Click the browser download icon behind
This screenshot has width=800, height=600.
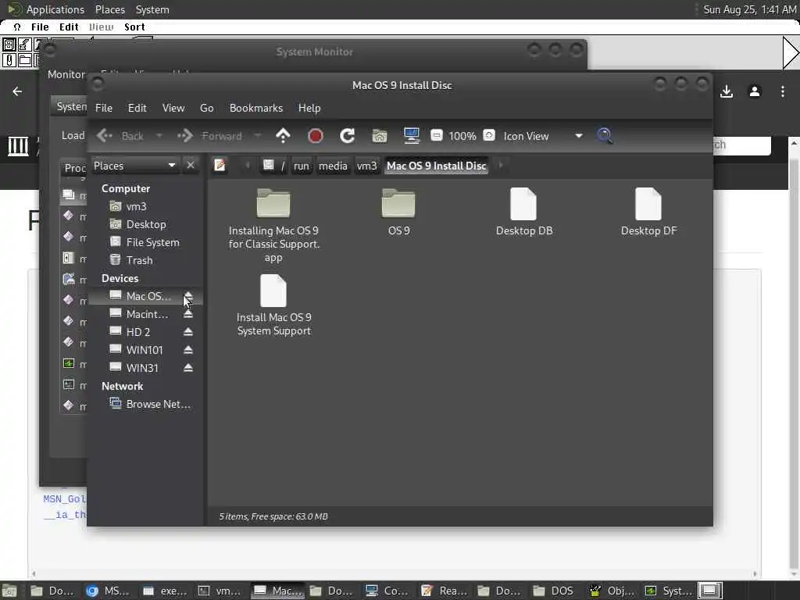point(727,91)
